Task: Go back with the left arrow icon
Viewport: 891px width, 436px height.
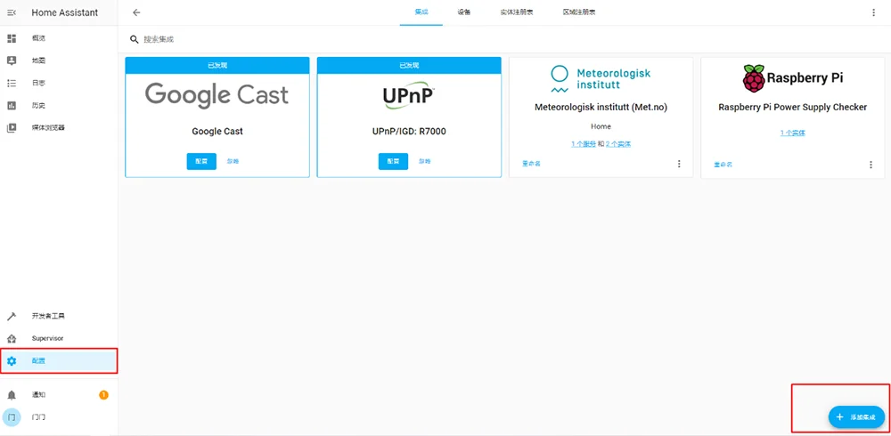Action: (x=136, y=12)
